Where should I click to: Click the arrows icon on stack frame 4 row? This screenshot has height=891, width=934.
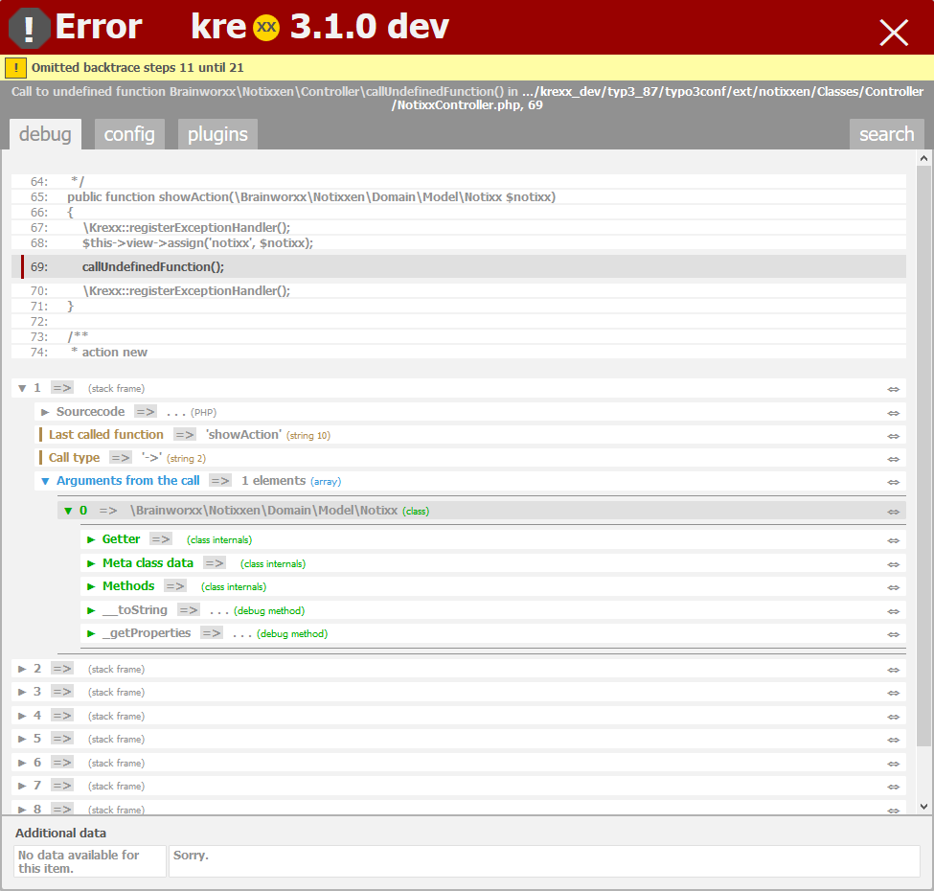(893, 717)
